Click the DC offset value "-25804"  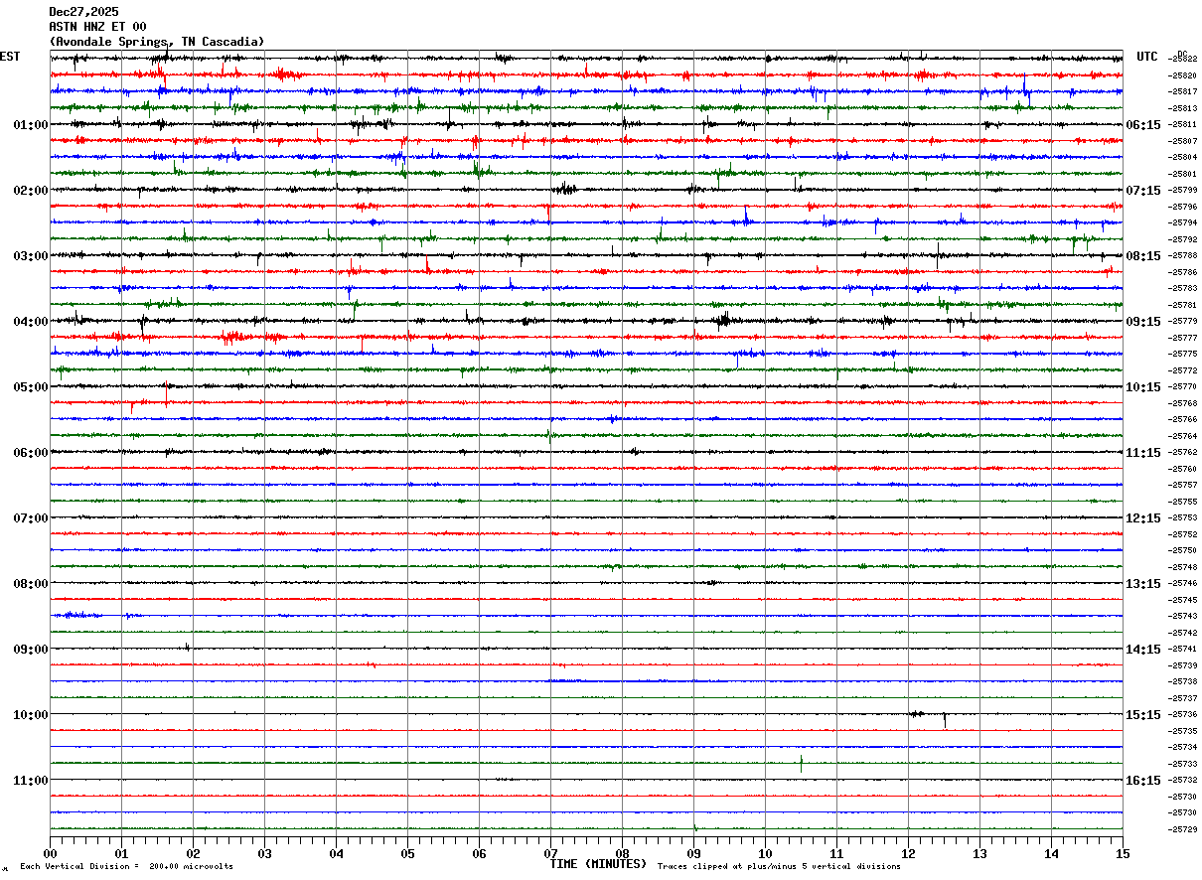[1182, 158]
